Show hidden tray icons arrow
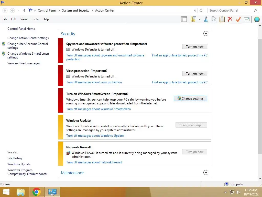Image resolution: width=262 pixels, height=197 pixels. 226,192
